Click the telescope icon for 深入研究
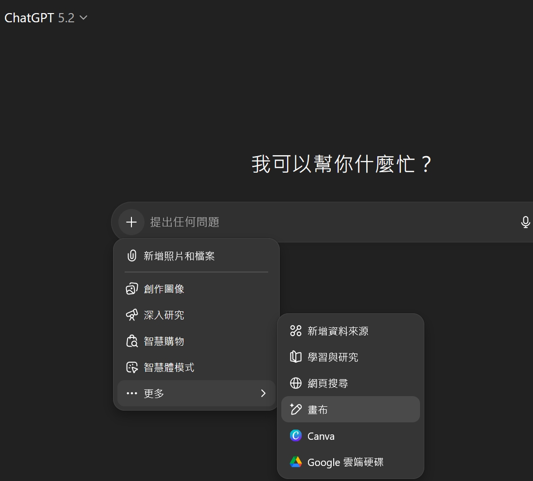The height and width of the screenshot is (481, 533). [x=131, y=315]
